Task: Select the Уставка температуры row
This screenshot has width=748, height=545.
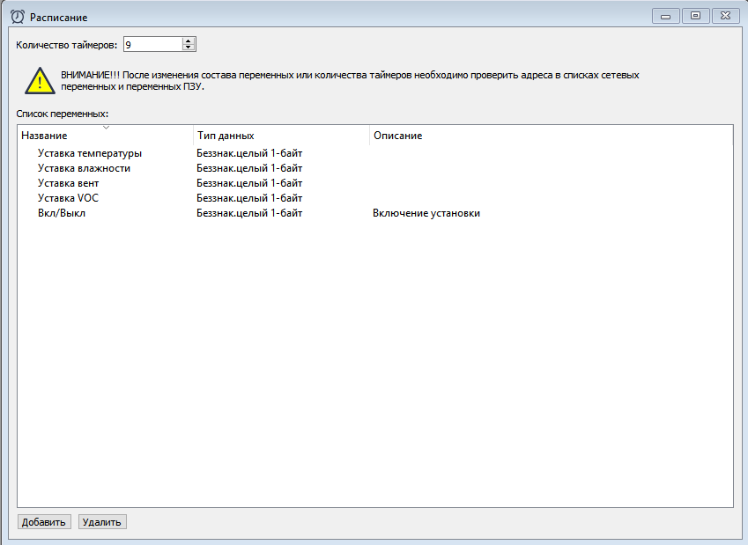Action: pyautogui.click(x=88, y=152)
